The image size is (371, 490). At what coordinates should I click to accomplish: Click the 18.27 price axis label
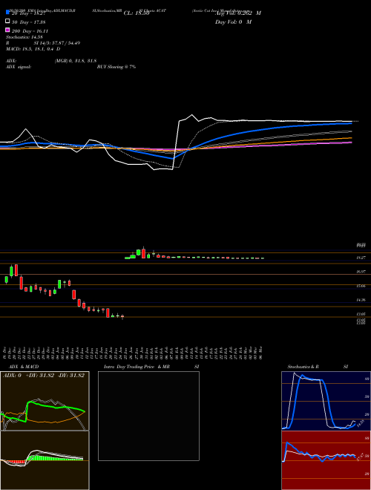(x=361, y=258)
